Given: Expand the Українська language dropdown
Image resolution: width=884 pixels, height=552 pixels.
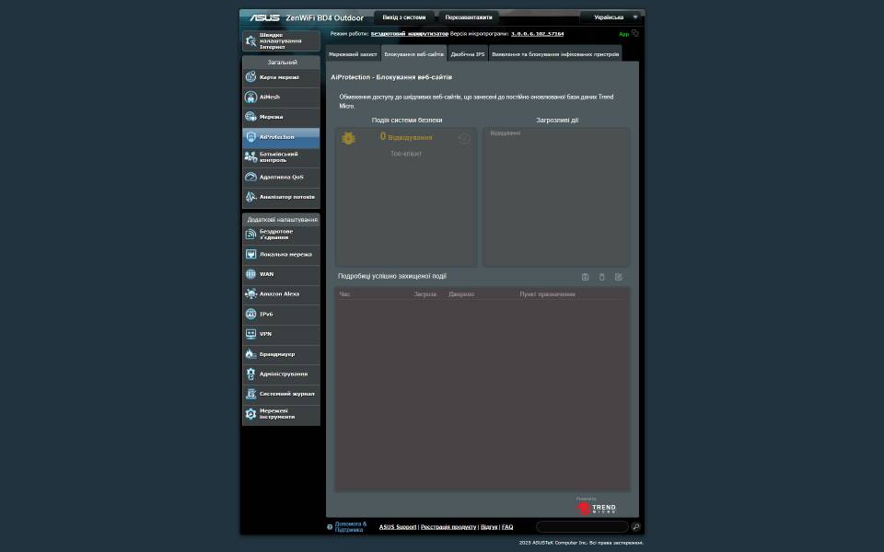Looking at the screenshot, I should 613,17.
